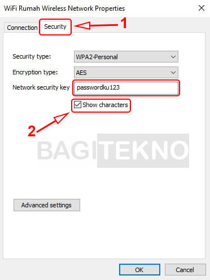The width and height of the screenshot is (210, 280).
Task: Dismiss changes with the Cancel button
Action: pos(185,270)
